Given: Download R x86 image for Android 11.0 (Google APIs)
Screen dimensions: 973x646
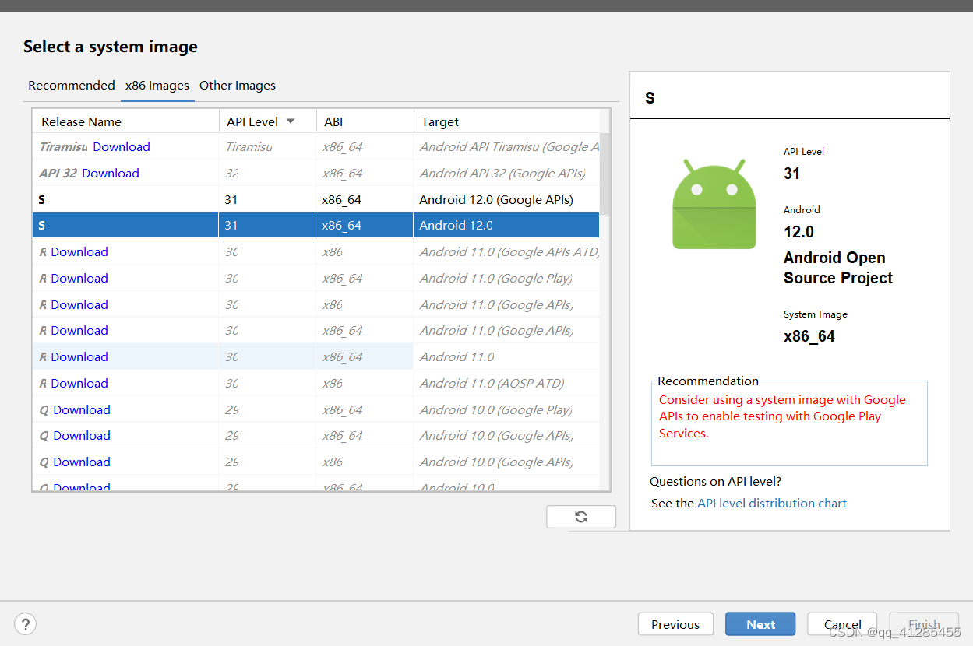Looking at the screenshot, I should (79, 305).
